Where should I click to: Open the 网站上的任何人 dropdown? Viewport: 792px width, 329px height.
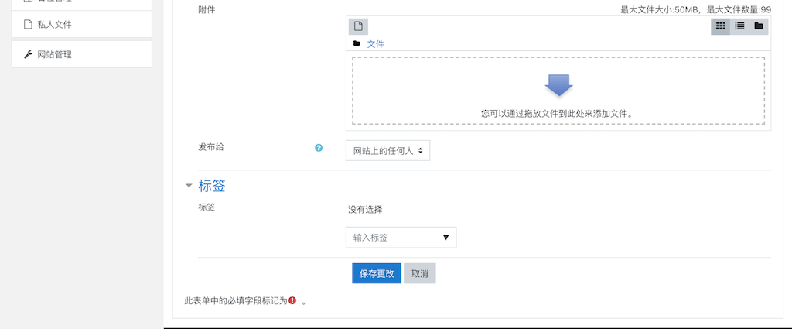click(388, 151)
